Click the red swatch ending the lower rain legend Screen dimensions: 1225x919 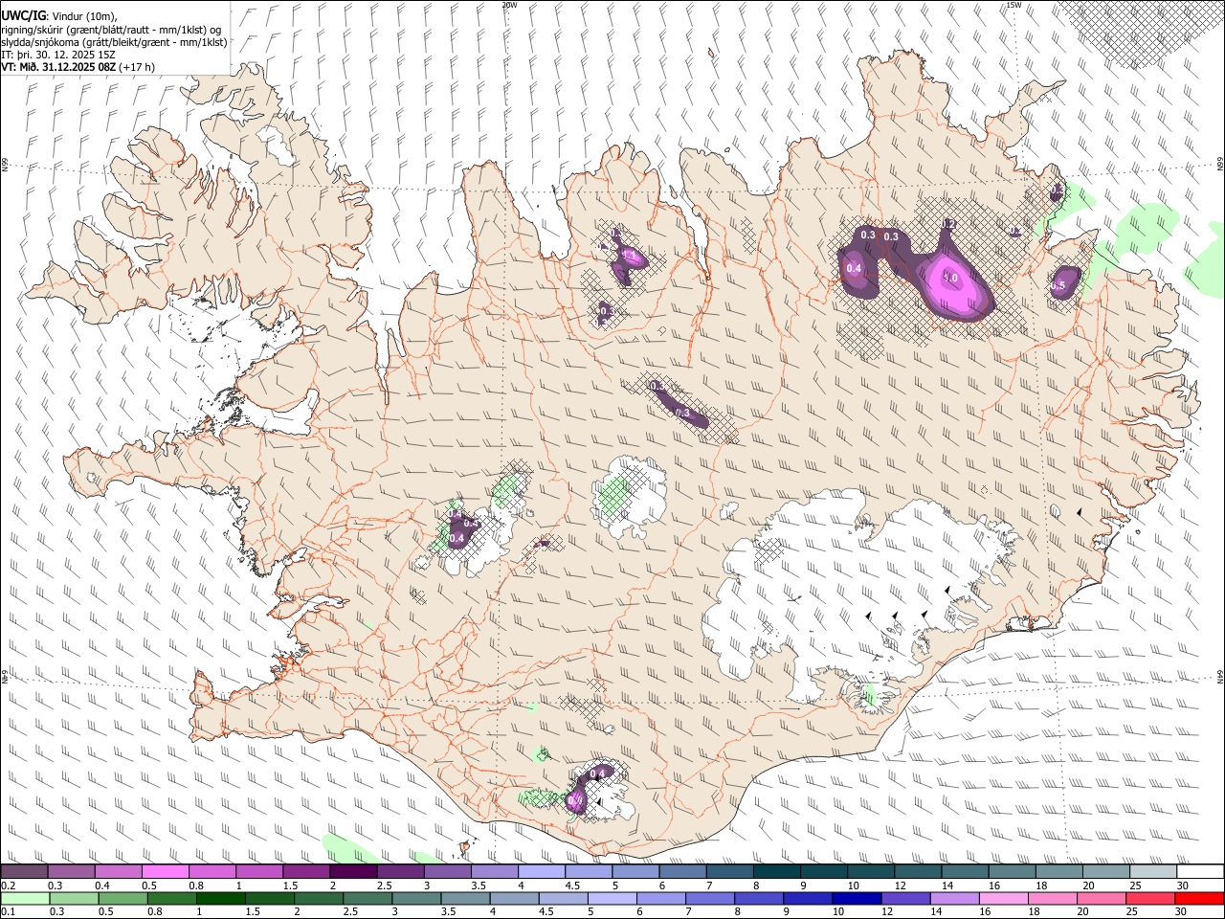(x=1199, y=899)
